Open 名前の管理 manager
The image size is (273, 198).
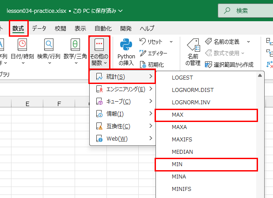tap(193, 52)
